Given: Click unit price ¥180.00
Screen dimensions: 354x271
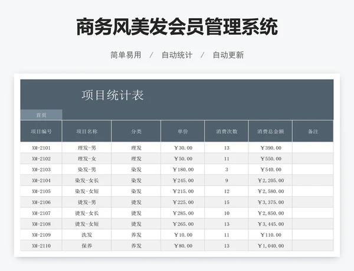Looking at the screenshot, I should click(x=183, y=170).
